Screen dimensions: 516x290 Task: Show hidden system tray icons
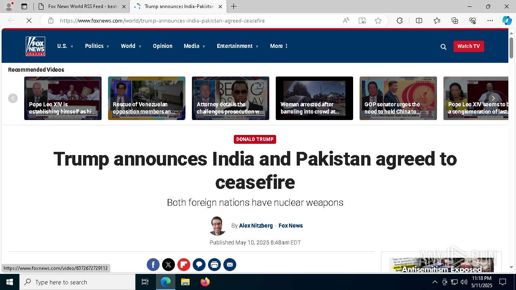pyautogui.click(x=435, y=282)
